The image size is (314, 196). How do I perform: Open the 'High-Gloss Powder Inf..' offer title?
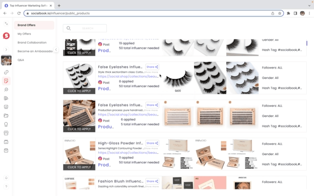coord(121,143)
